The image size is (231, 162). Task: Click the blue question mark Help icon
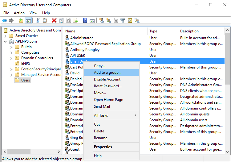point(85,20)
